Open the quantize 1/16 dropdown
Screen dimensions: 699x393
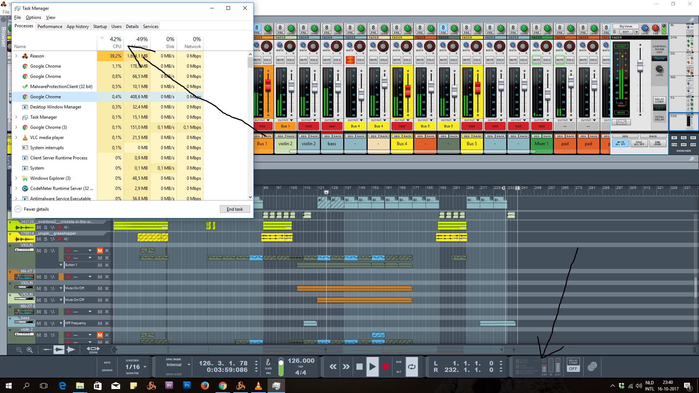tap(145, 367)
